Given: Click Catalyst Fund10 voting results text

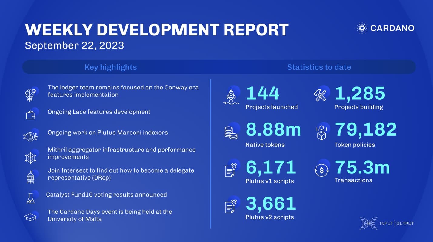Looking at the screenshot, I should [x=106, y=195].
